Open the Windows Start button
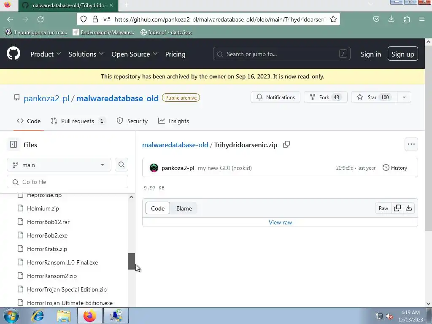Screen dimensions: 432x324 11,316
